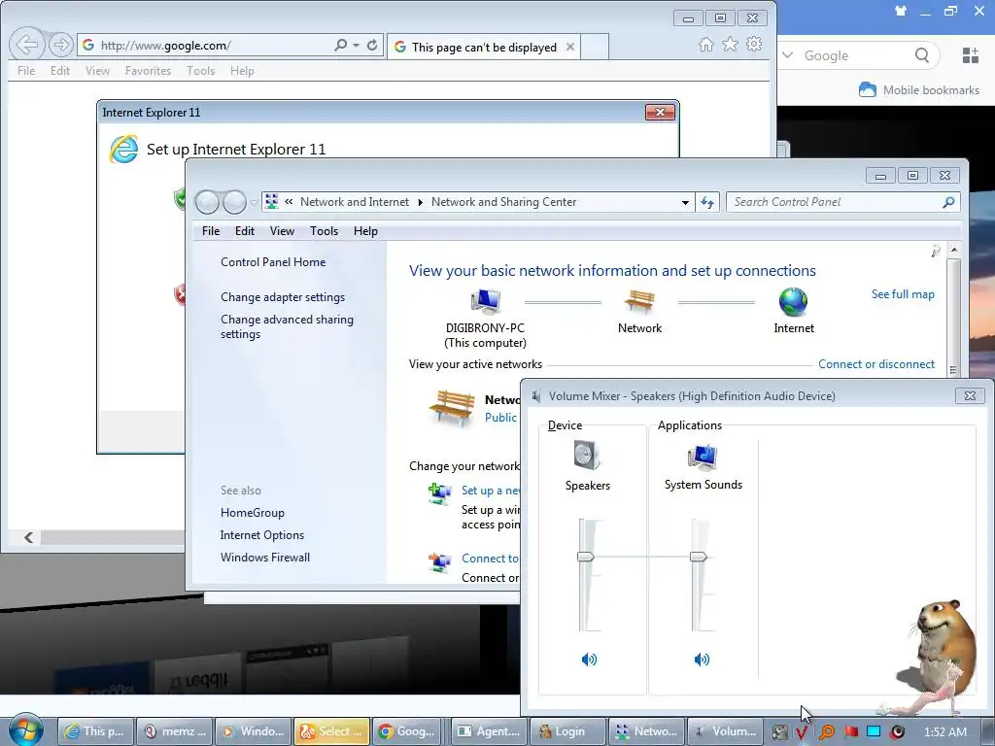The width and height of the screenshot is (995, 746).
Task: Open the Tools menu in Control Panel window
Action: click(324, 231)
